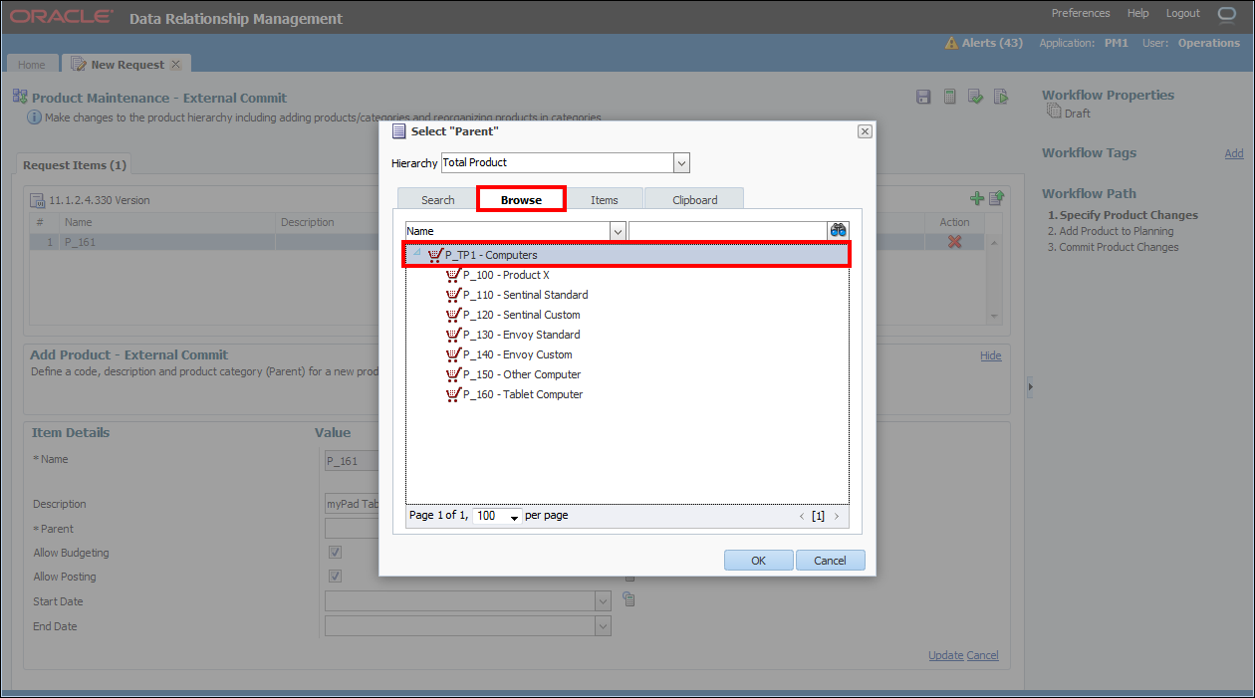Collapse the P_TP1 - Computers tree node

click(416, 254)
